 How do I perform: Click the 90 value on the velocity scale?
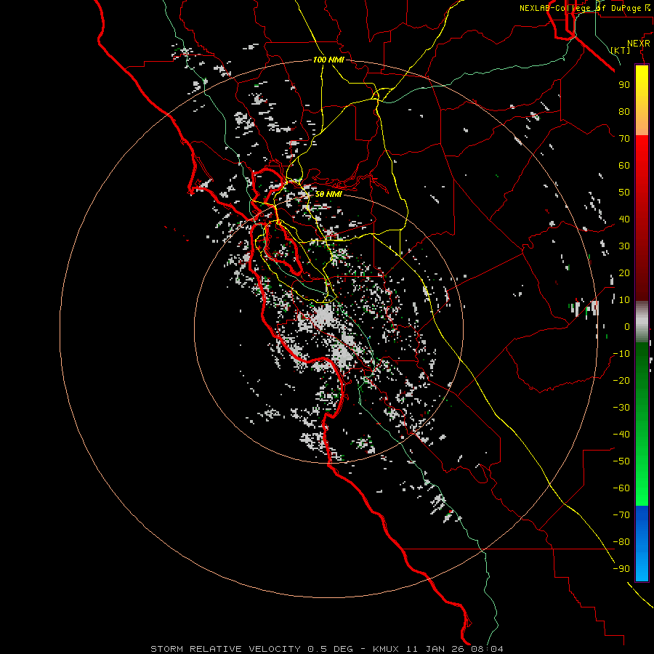tap(624, 85)
